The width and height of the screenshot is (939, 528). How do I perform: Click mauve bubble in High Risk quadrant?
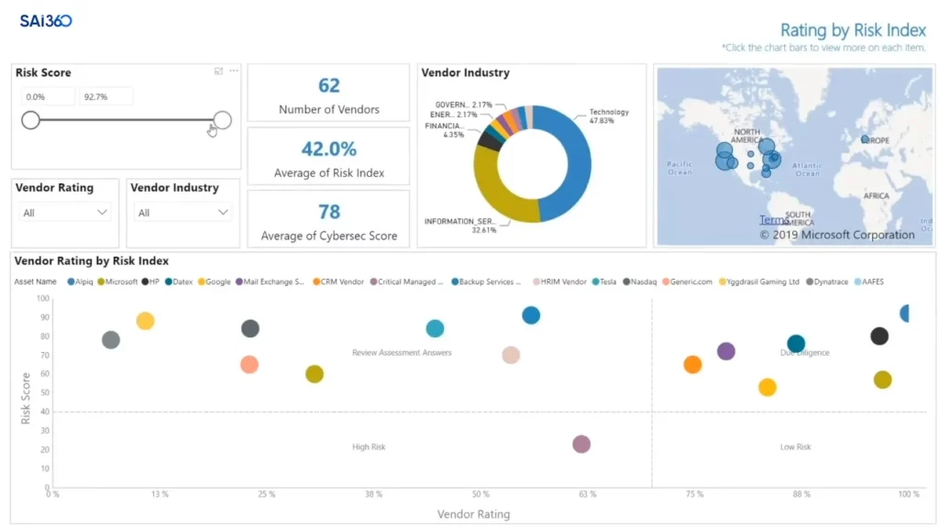click(580, 445)
